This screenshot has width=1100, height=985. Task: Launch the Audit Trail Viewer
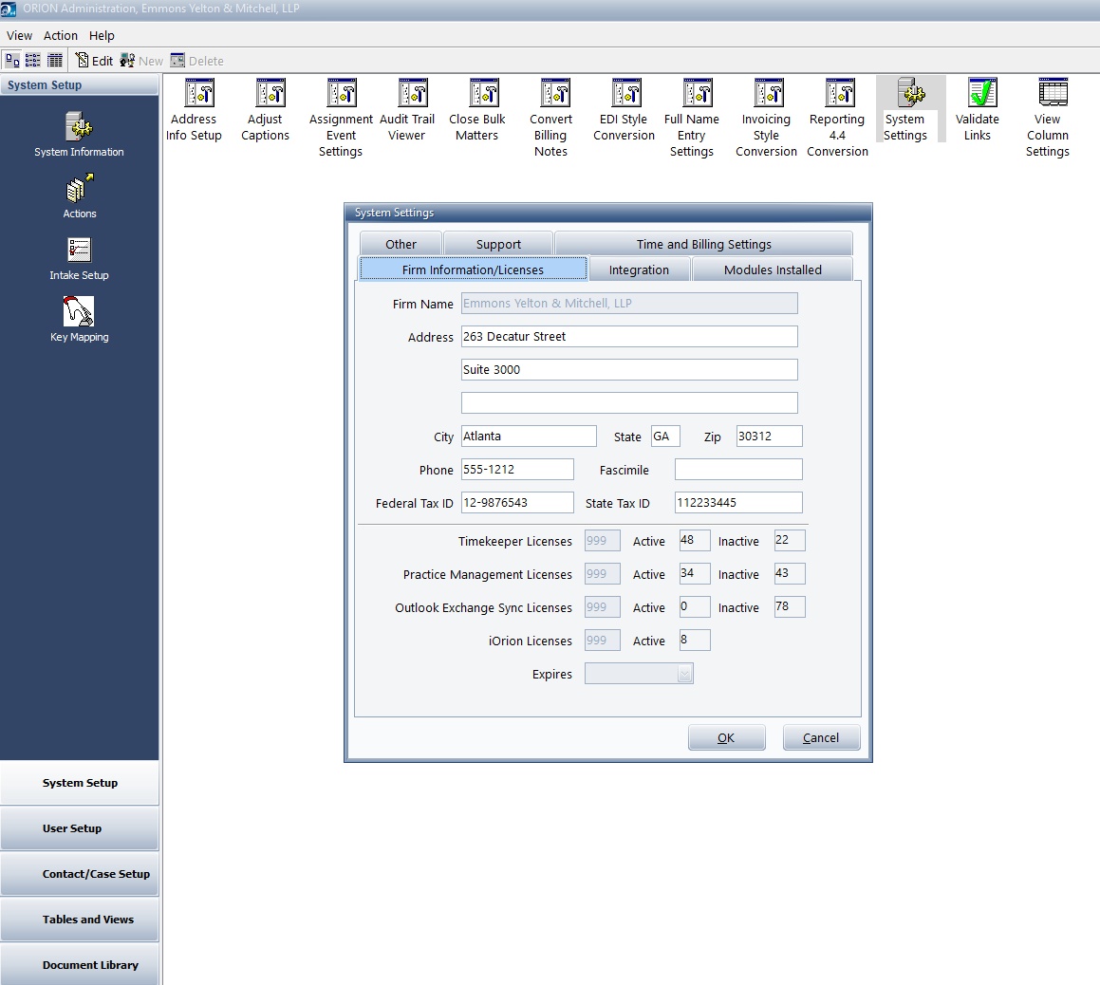pyautogui.click(x=407, y=110)
